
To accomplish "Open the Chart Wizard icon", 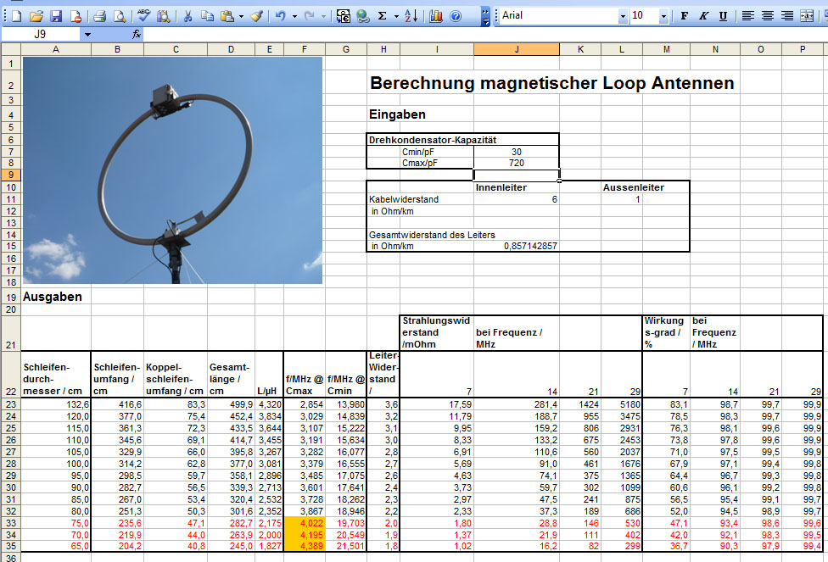I will tap(436, 16).
